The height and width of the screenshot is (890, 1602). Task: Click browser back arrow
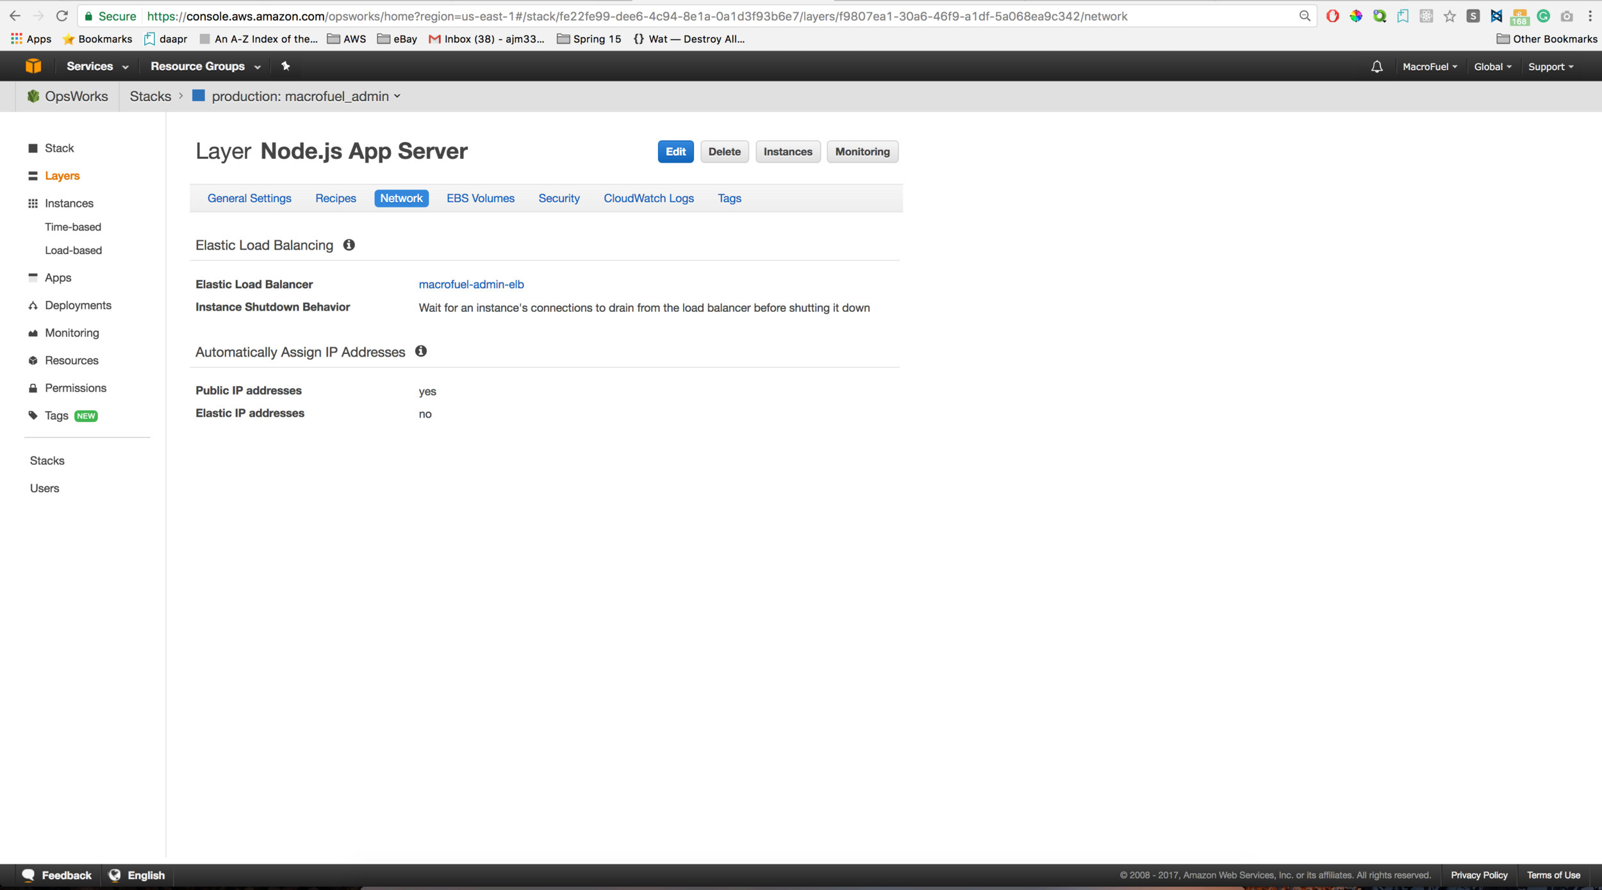(15, 16)
